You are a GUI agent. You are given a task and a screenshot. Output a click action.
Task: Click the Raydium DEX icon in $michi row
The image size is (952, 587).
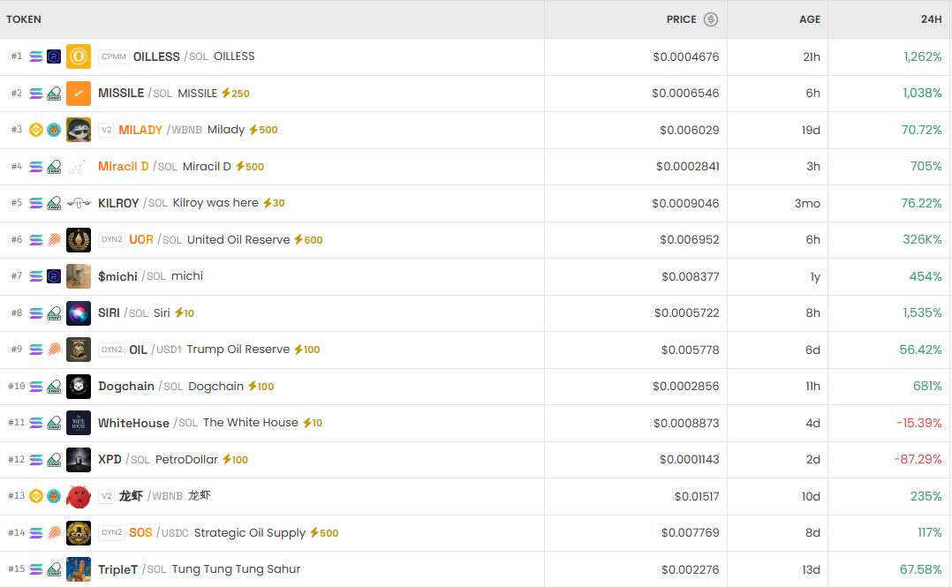pyautogui.click(x=54, y=276)
